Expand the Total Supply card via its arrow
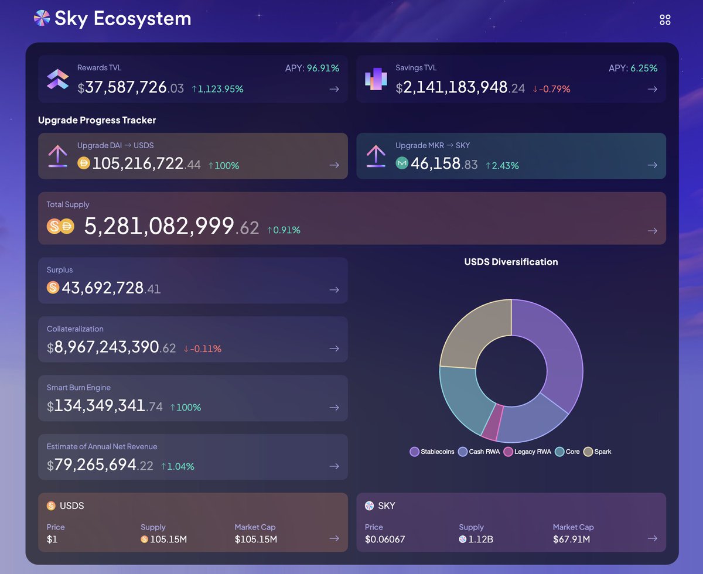This screenshot has height=574, width=703. click(x=652, y=231)
